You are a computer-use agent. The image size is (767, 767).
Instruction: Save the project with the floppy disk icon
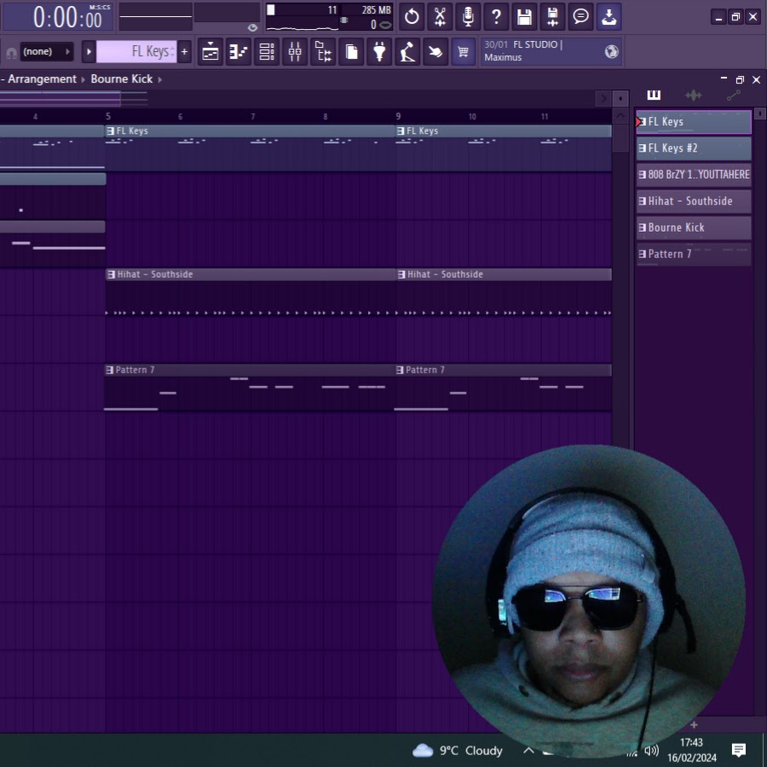[524, 17]
